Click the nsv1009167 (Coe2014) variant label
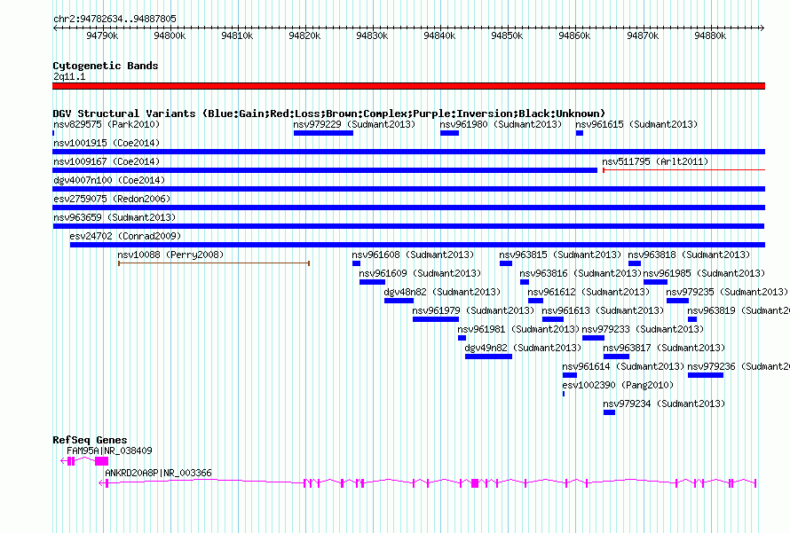This screenshot has height=533, width=790. pyautogui.click(x=107, y=161)
